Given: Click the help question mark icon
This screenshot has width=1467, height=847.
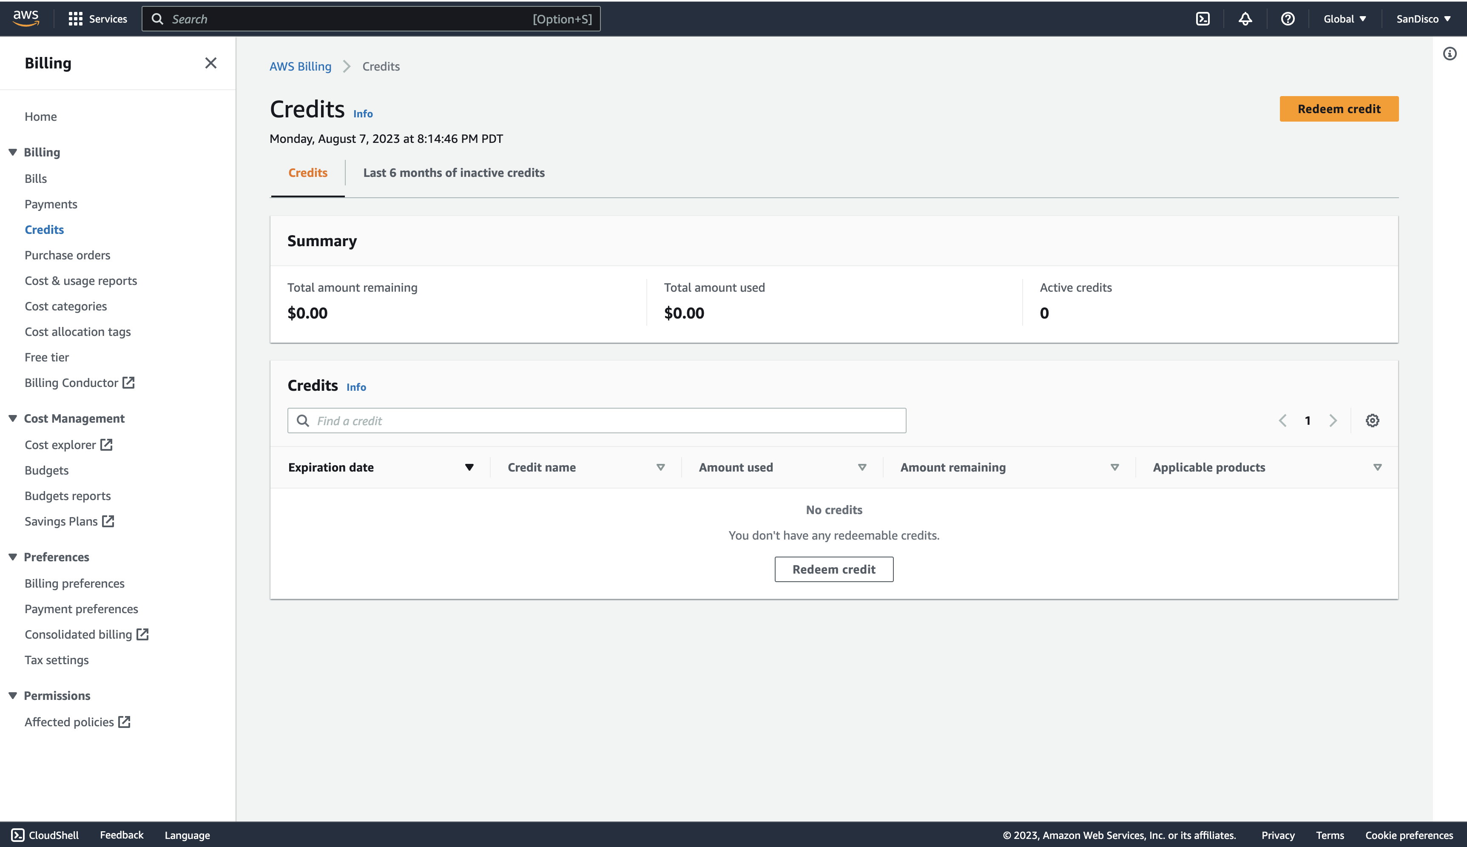Looking at the screenshot, I should [1287, 19].
